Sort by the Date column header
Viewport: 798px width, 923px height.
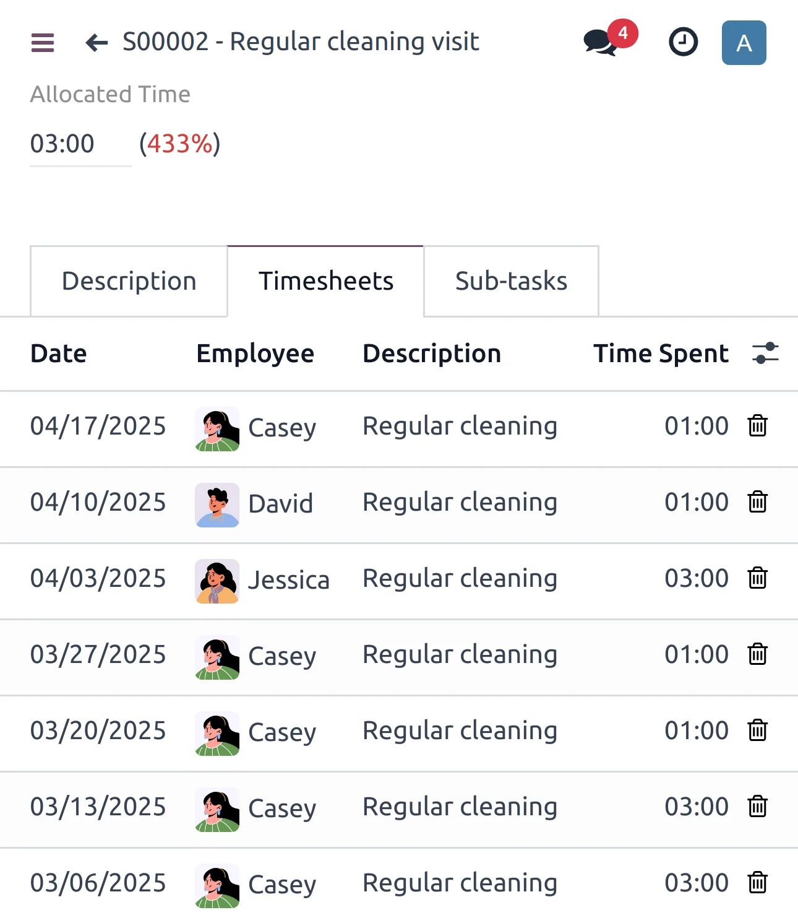coord(59,353)
